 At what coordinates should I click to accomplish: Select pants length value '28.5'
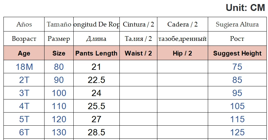tap(96, 132)
